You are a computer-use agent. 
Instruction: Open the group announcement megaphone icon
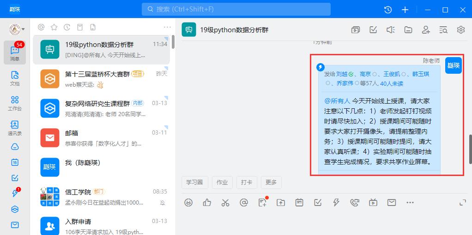(391, 30)
